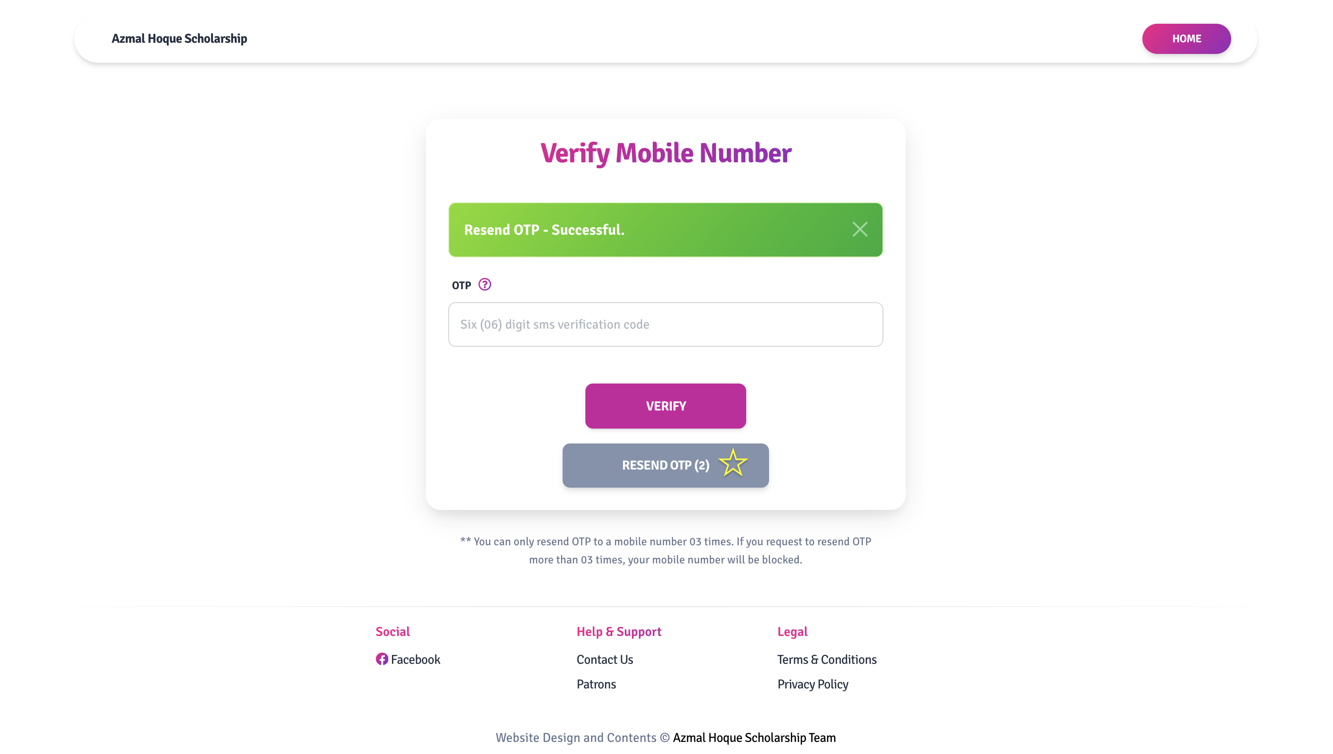Click the Resend OTP - Successful message

coord(544,230)
